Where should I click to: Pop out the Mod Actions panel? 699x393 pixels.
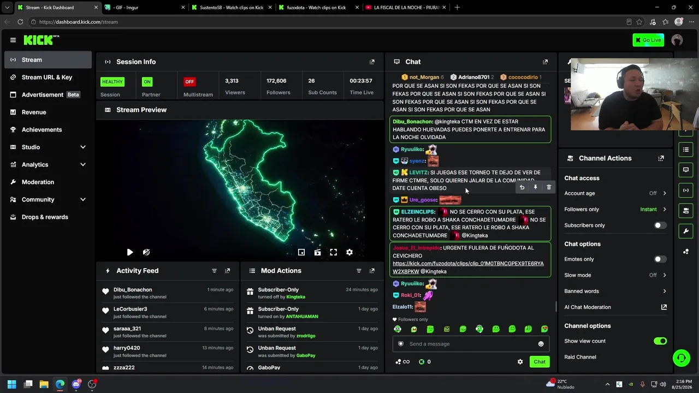(372, 271)
